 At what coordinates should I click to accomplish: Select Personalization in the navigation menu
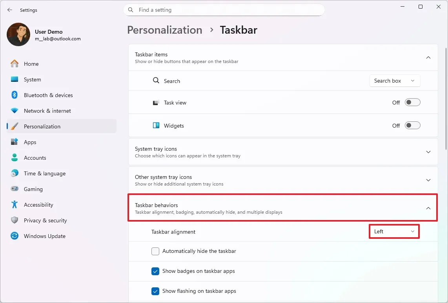(x=42, y=126)
